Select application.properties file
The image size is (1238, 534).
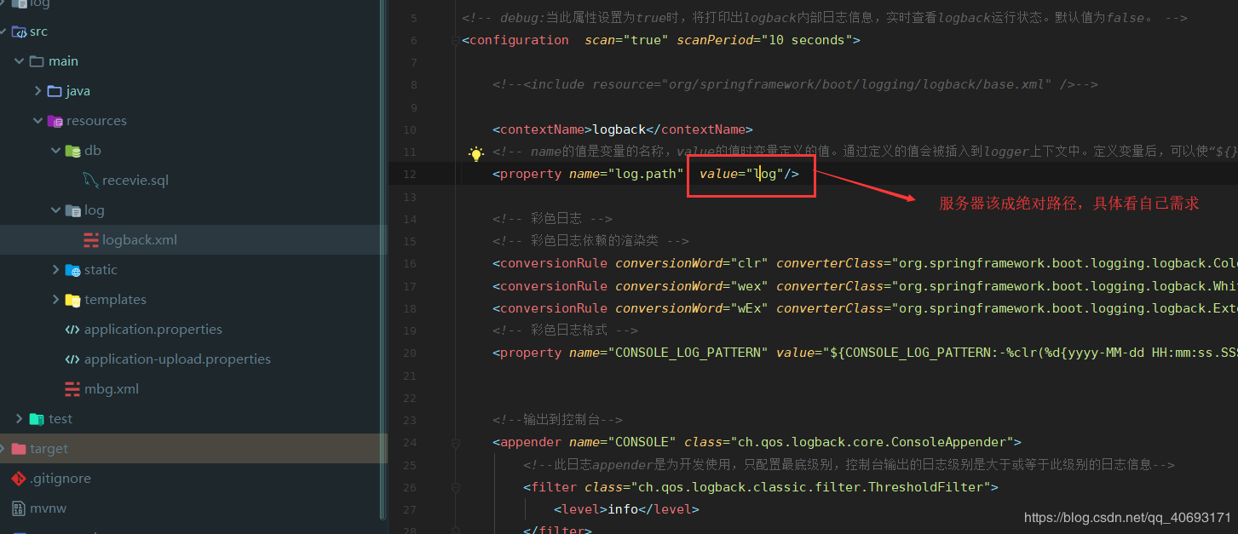(153, 330)
